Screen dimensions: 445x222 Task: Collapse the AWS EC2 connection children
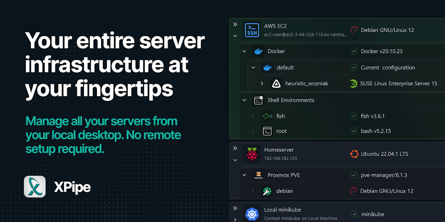coord(235,36)
